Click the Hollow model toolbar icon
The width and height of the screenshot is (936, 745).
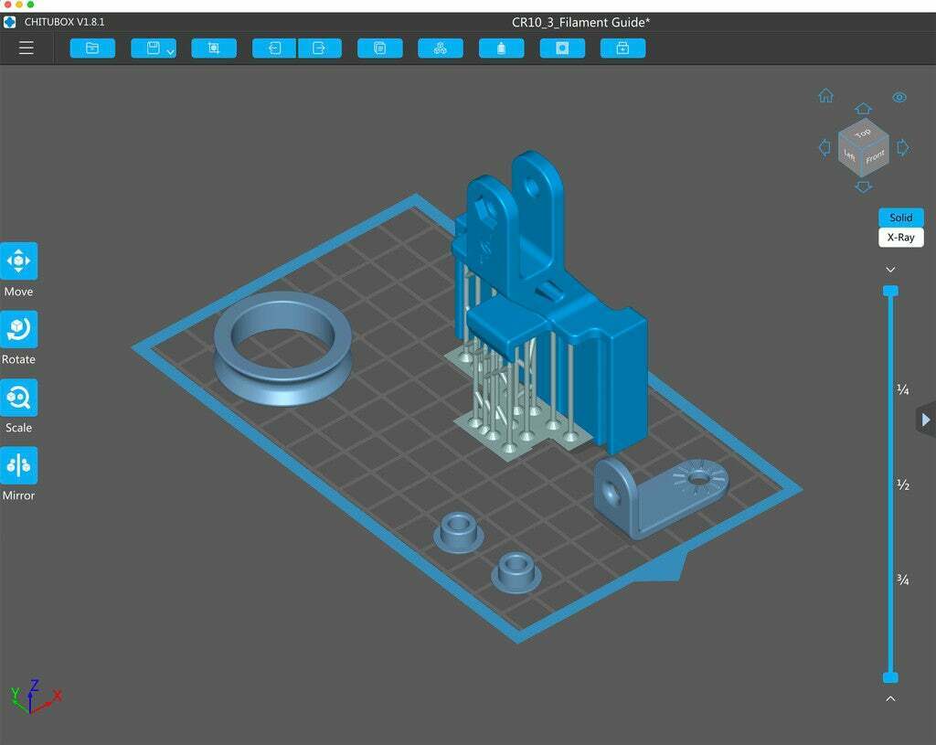pyautogui.click(x=502, y=48)
